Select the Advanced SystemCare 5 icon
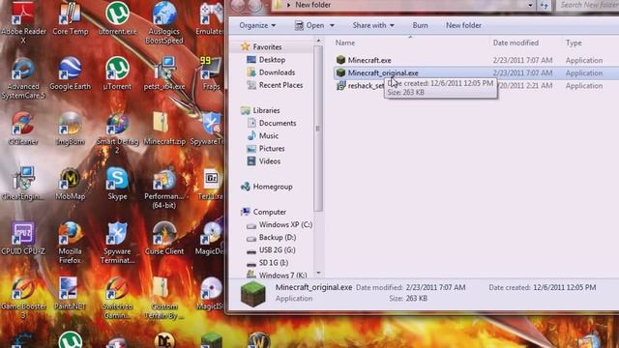The height and width of the screenshot is (348, 619). click(x=23, y=77)
